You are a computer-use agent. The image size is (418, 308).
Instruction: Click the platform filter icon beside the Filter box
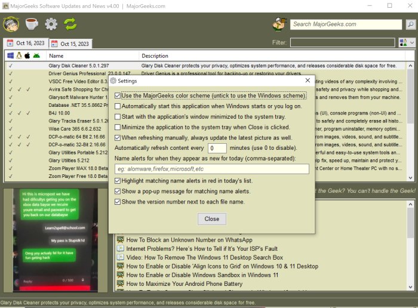coord(403,42)
